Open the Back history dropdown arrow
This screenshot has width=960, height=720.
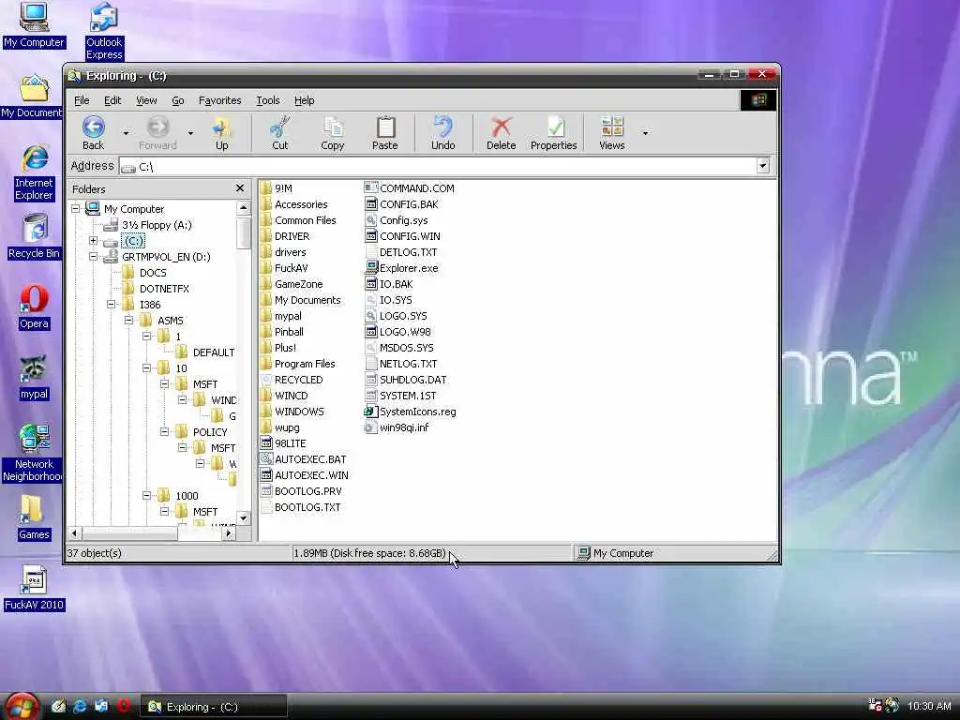pyautogui.click(x=127, y=133)
